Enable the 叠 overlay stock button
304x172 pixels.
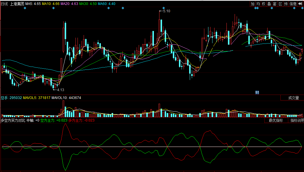(x=269, y=4)
